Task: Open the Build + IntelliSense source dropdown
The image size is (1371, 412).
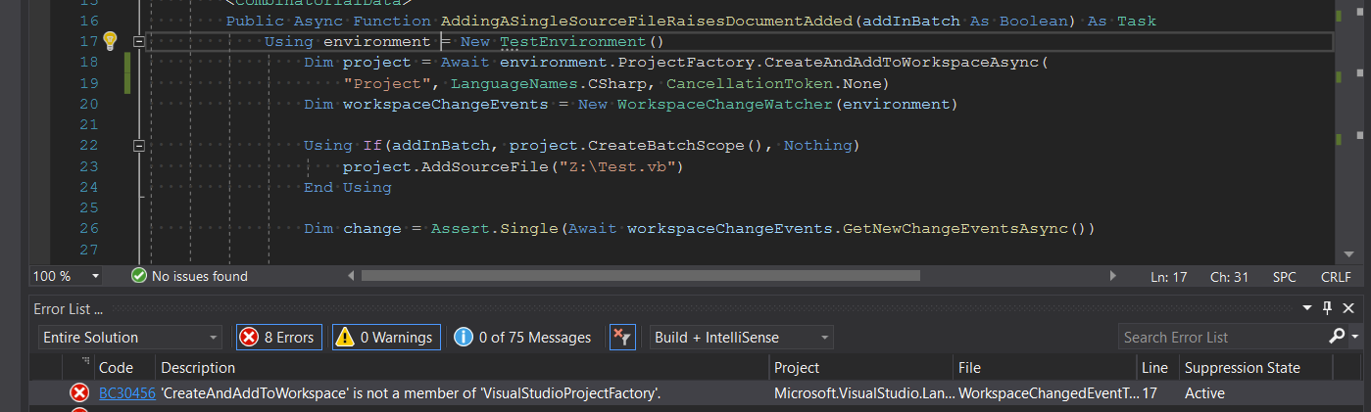Action: pos(742,338)
